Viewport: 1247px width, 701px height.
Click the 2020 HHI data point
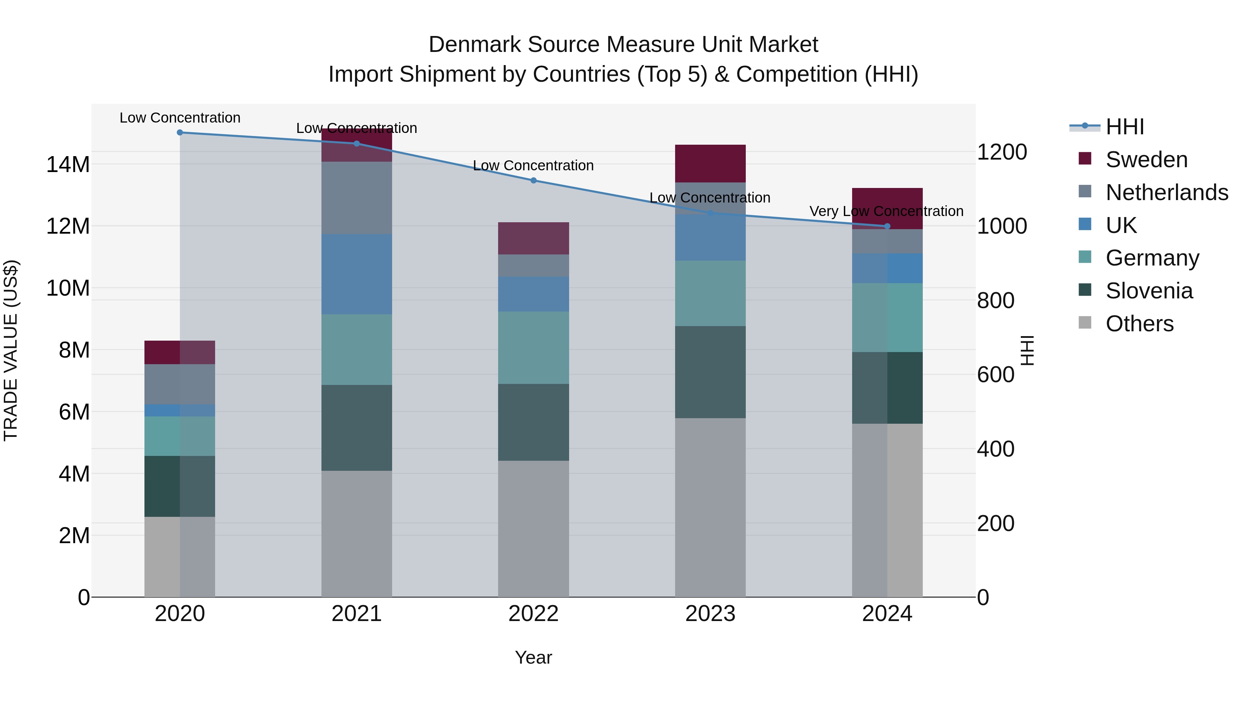click(179, 133)
